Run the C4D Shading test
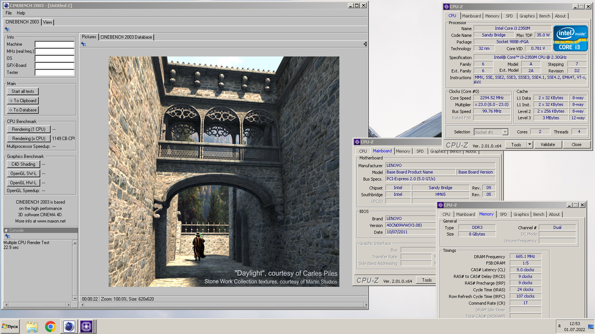The width and height of the screenshot is (595, 334). click(23, 164)
